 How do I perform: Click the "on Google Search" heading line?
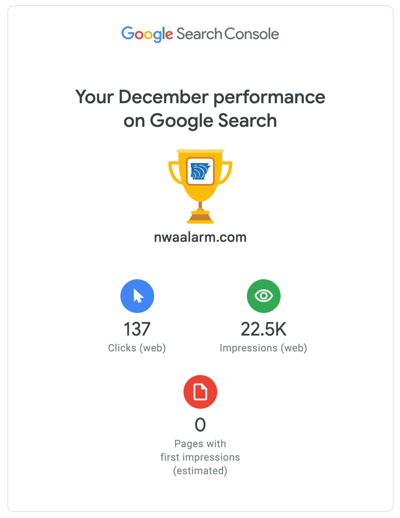click(x=200, y=121)
